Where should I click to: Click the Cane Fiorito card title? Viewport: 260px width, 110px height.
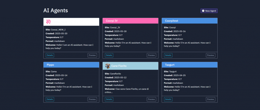pos(119,66)
